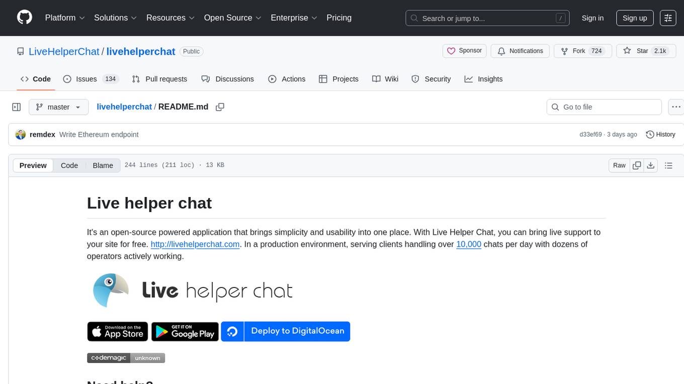View the file History
Image resolution: width=684 pixels, height=384 pixels.
(660, 134)
